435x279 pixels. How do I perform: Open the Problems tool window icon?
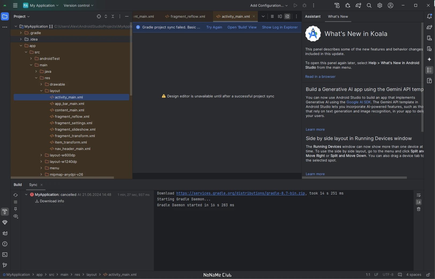(x=5, y=244)
